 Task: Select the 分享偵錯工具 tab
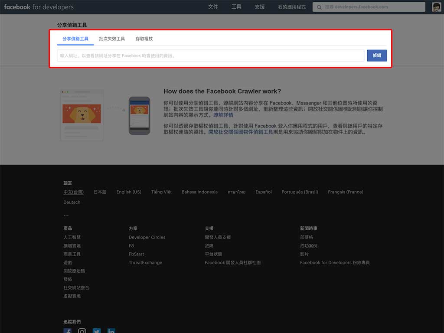tap(75, 39)
